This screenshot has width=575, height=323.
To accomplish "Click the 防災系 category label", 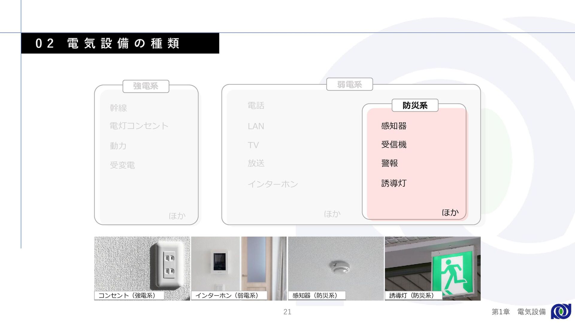I will [415, 105].
